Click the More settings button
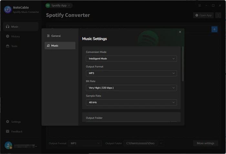This screenshot has width=226, height=154. 206,143
